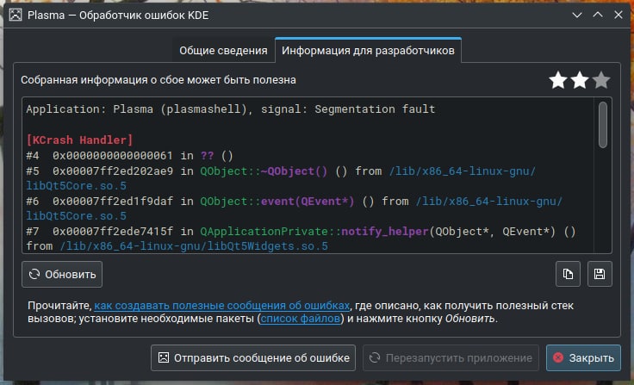634x385 pixels.
Task: Click notify_helper text in frame #7
Action: (x=384, y=232)
